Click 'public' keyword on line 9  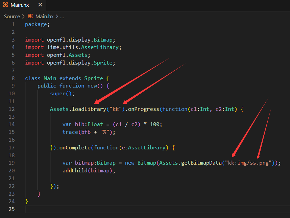(x=47, y=86)
